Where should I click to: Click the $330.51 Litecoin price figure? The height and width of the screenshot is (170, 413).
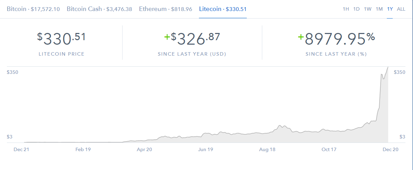pyautogui.click(x=61, y=39)
